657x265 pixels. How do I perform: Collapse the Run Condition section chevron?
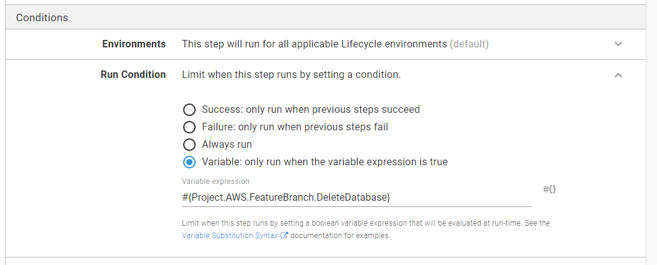coord(618,75)
